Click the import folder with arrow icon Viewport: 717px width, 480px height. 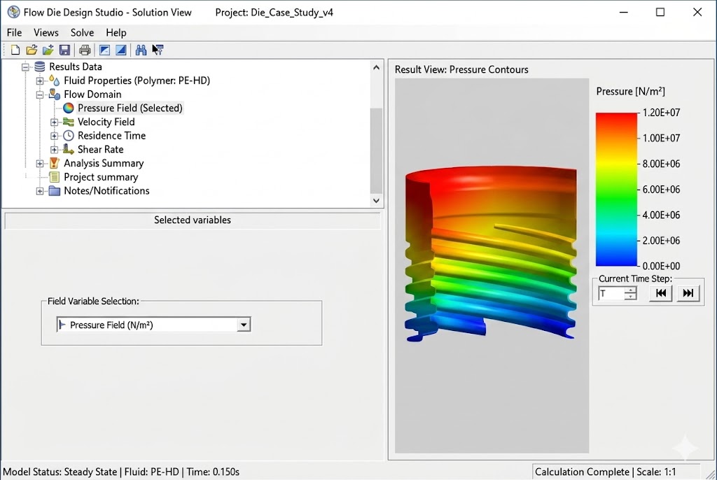(x=48, y=50)
